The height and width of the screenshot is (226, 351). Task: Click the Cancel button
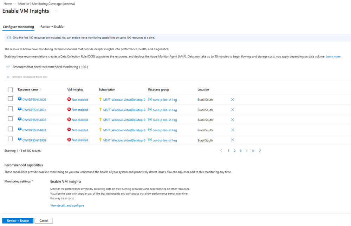click(44, 221)
